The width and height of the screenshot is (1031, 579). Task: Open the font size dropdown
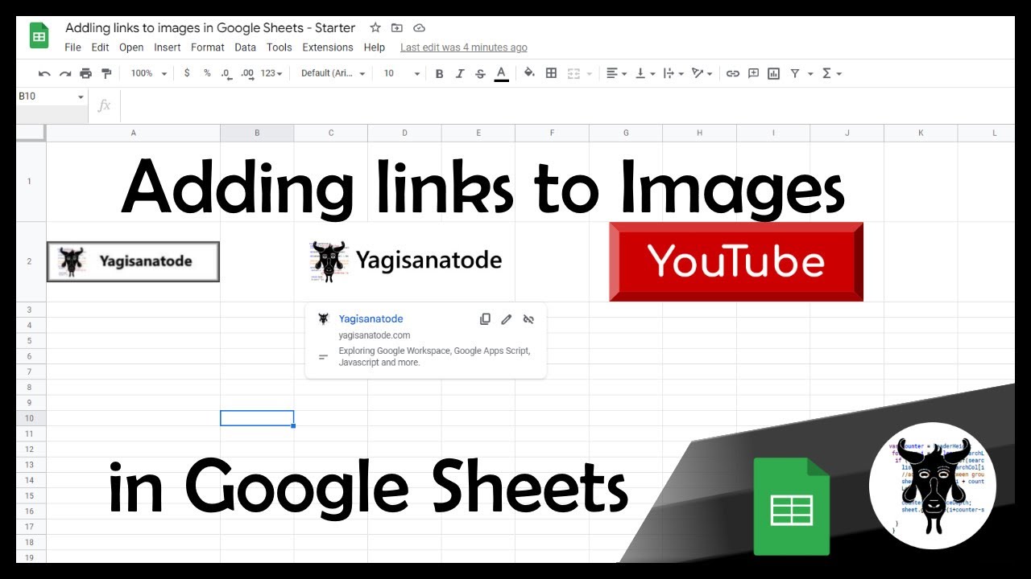coord(401,73)
